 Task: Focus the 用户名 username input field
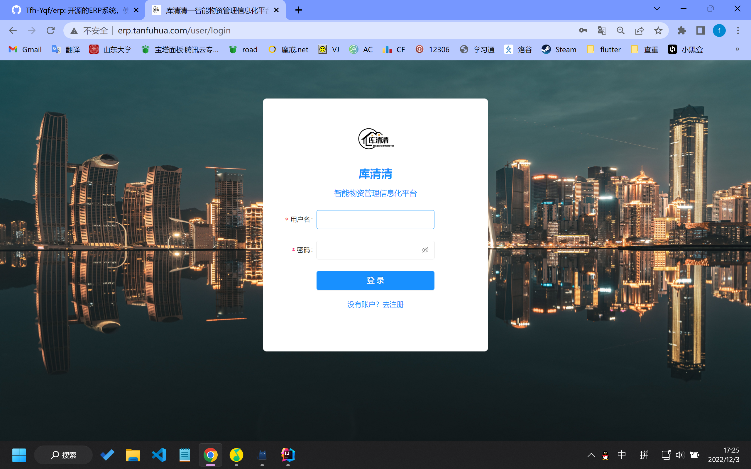375,220
